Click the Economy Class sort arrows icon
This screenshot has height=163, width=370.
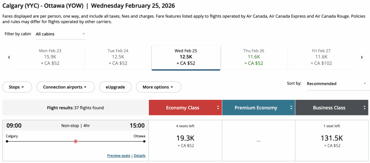tap(218, 108)
